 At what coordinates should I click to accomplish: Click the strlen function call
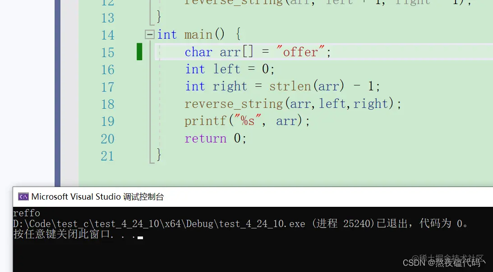tap(307, 86)
